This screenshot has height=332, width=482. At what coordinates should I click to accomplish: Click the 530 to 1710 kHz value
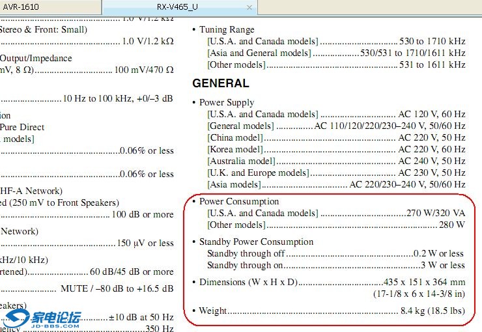click(x=432, y=41)
